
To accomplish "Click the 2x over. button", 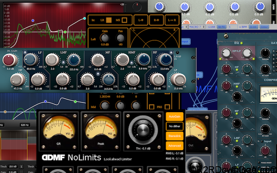I will pyautogui.click(x=253, y=27).
